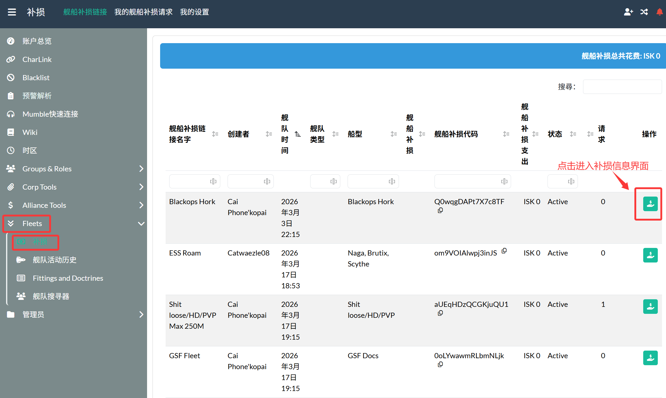The height and width of the screenshot is (398, 666).
Task: Open Fittings and Doctrines link
Action: click(68, 278)
